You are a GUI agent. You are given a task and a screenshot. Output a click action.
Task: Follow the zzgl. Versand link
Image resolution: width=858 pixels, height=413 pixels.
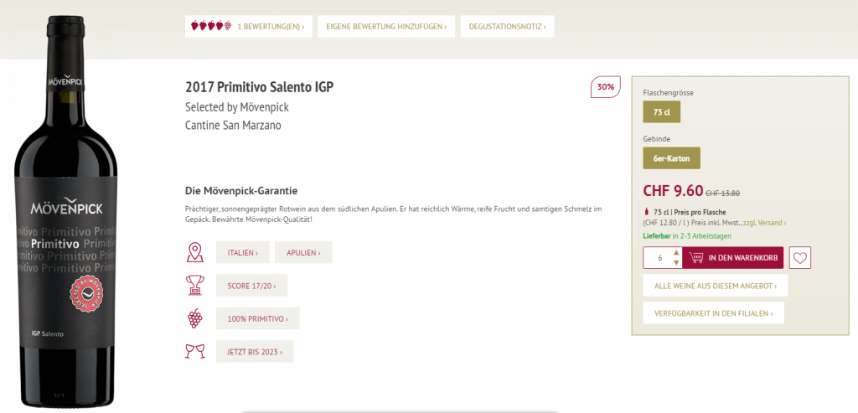coord(764,223)
